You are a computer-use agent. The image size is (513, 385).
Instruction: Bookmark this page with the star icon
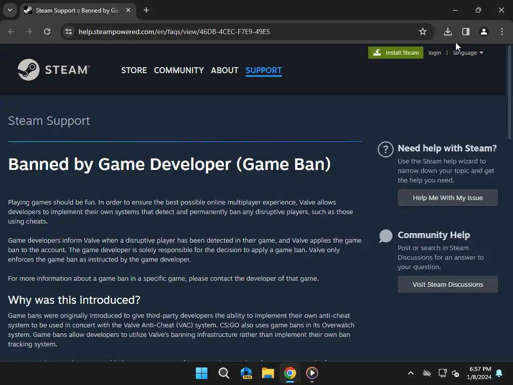(x=423, y=32)
